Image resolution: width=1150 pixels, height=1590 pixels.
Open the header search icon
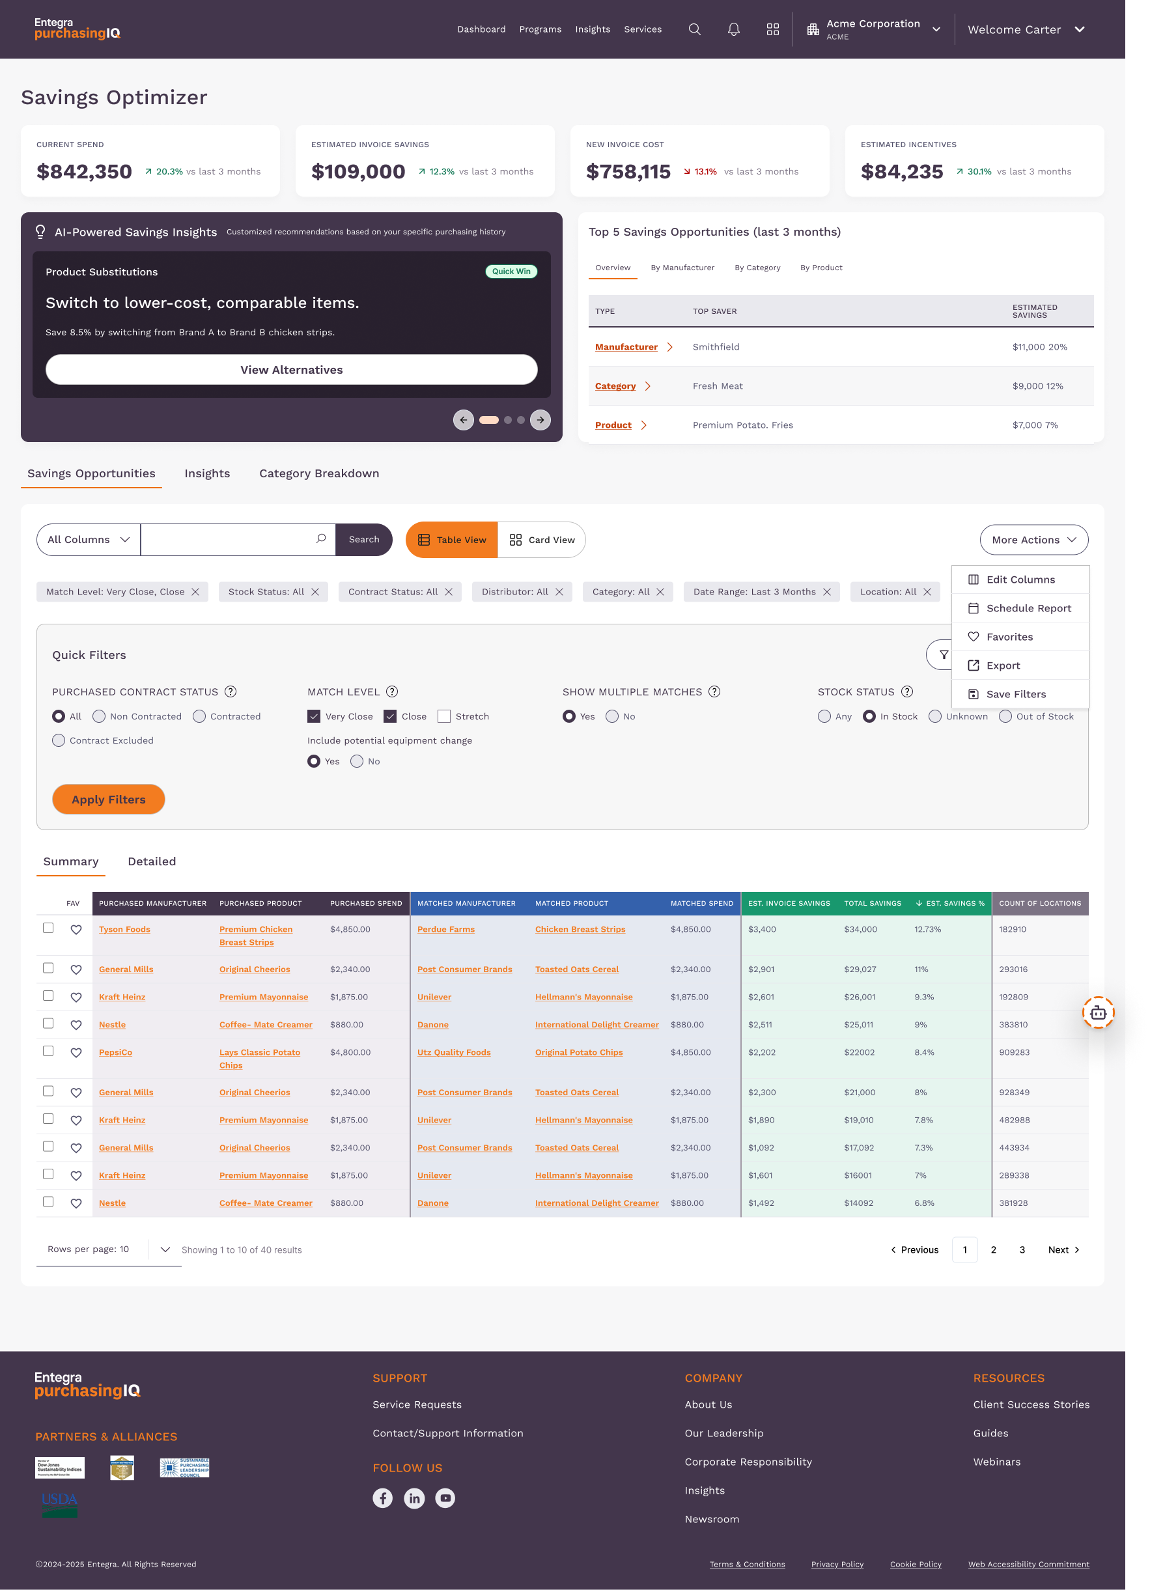click(x=694, y=29)
